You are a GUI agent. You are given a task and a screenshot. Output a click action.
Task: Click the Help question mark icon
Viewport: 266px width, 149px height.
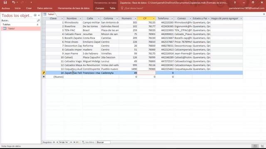point(235,3)
